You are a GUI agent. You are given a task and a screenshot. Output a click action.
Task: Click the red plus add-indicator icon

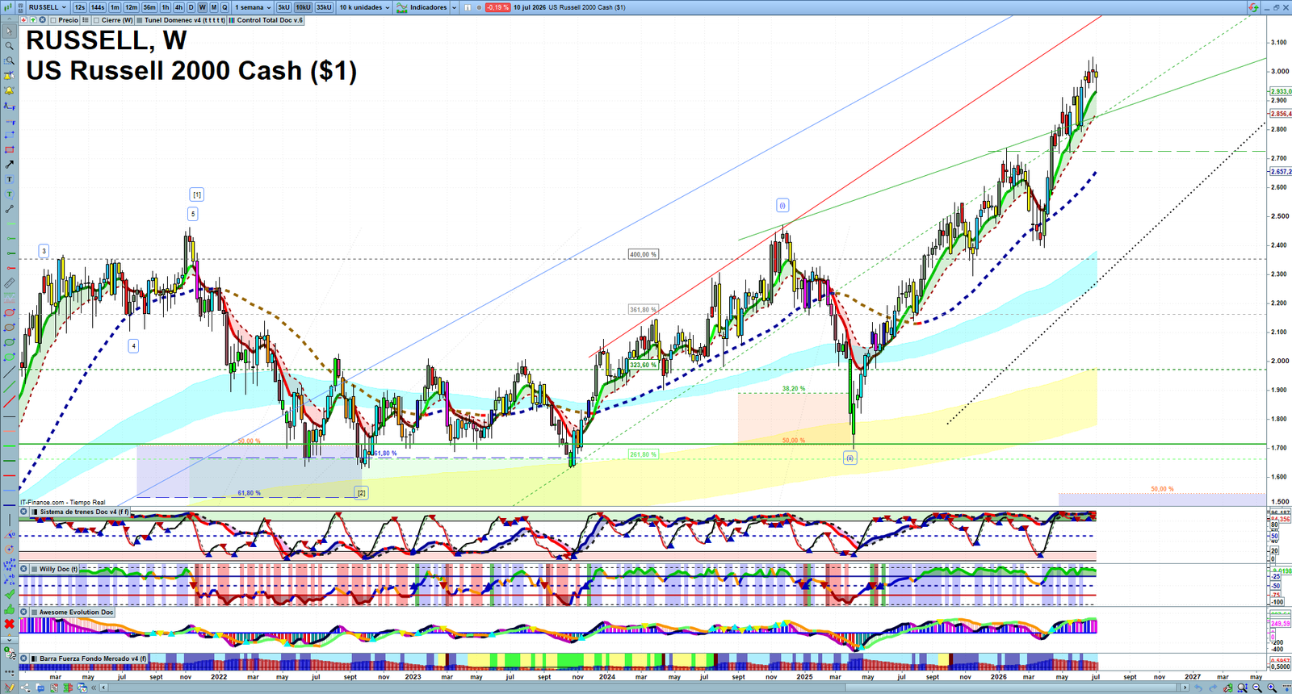click(23, 20)
